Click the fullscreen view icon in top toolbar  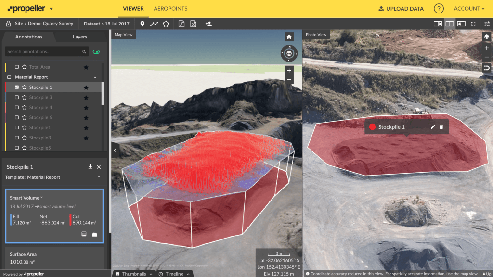(x=473, y=24)
